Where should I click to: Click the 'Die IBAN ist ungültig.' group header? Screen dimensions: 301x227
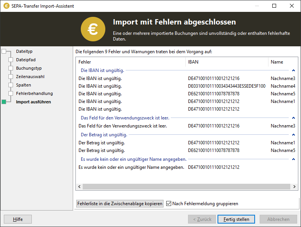pos(102,70)
